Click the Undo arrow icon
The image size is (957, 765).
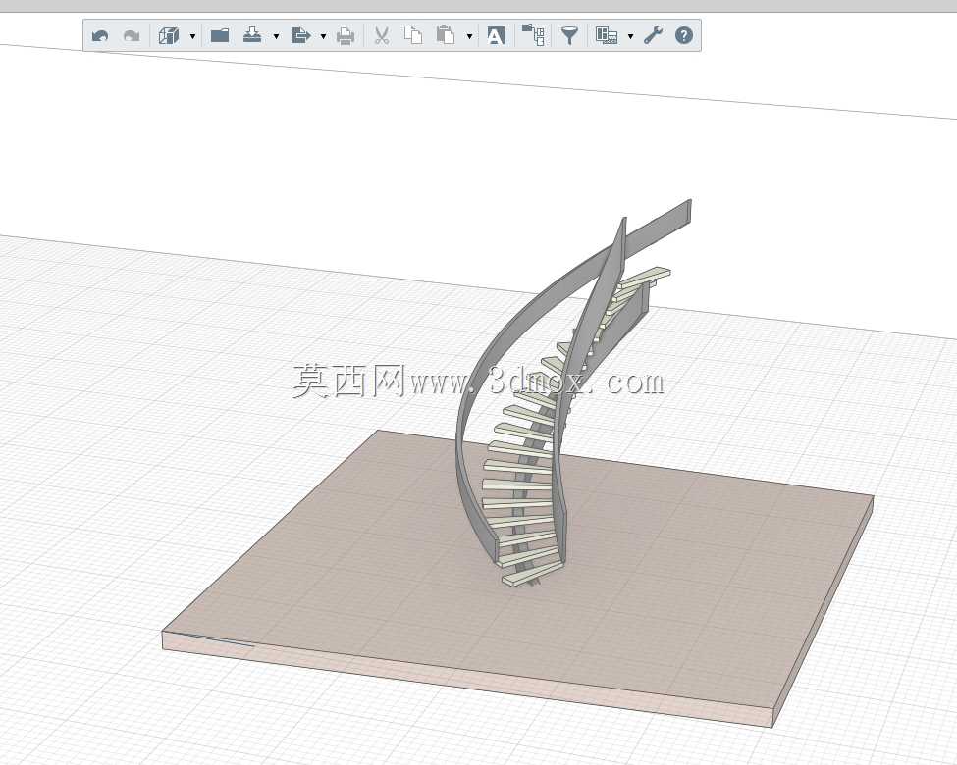[100, 36]
